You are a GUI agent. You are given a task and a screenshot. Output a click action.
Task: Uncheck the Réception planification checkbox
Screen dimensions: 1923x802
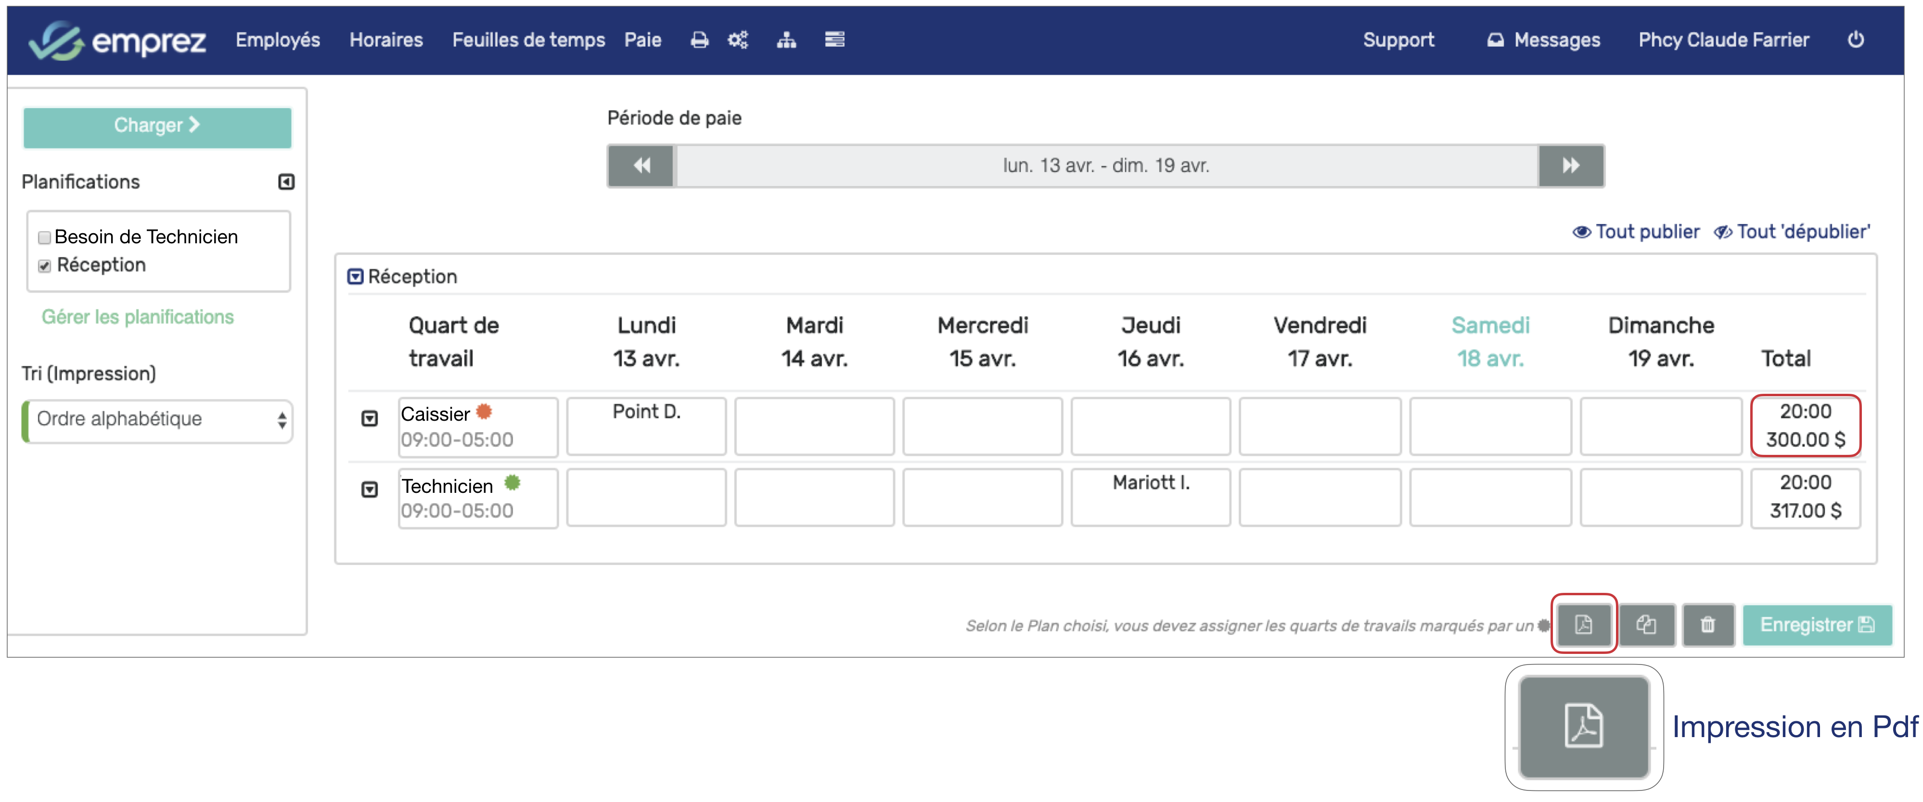click(45, 266)
